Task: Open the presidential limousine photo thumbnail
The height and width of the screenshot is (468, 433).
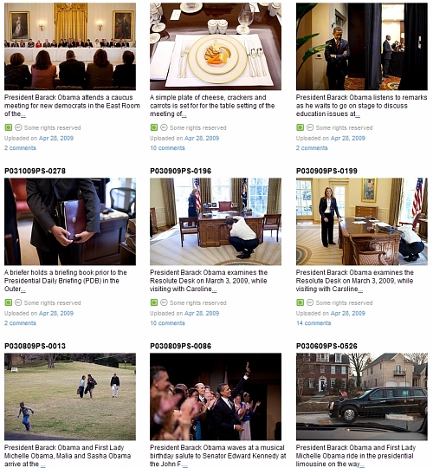Action: 362,397
